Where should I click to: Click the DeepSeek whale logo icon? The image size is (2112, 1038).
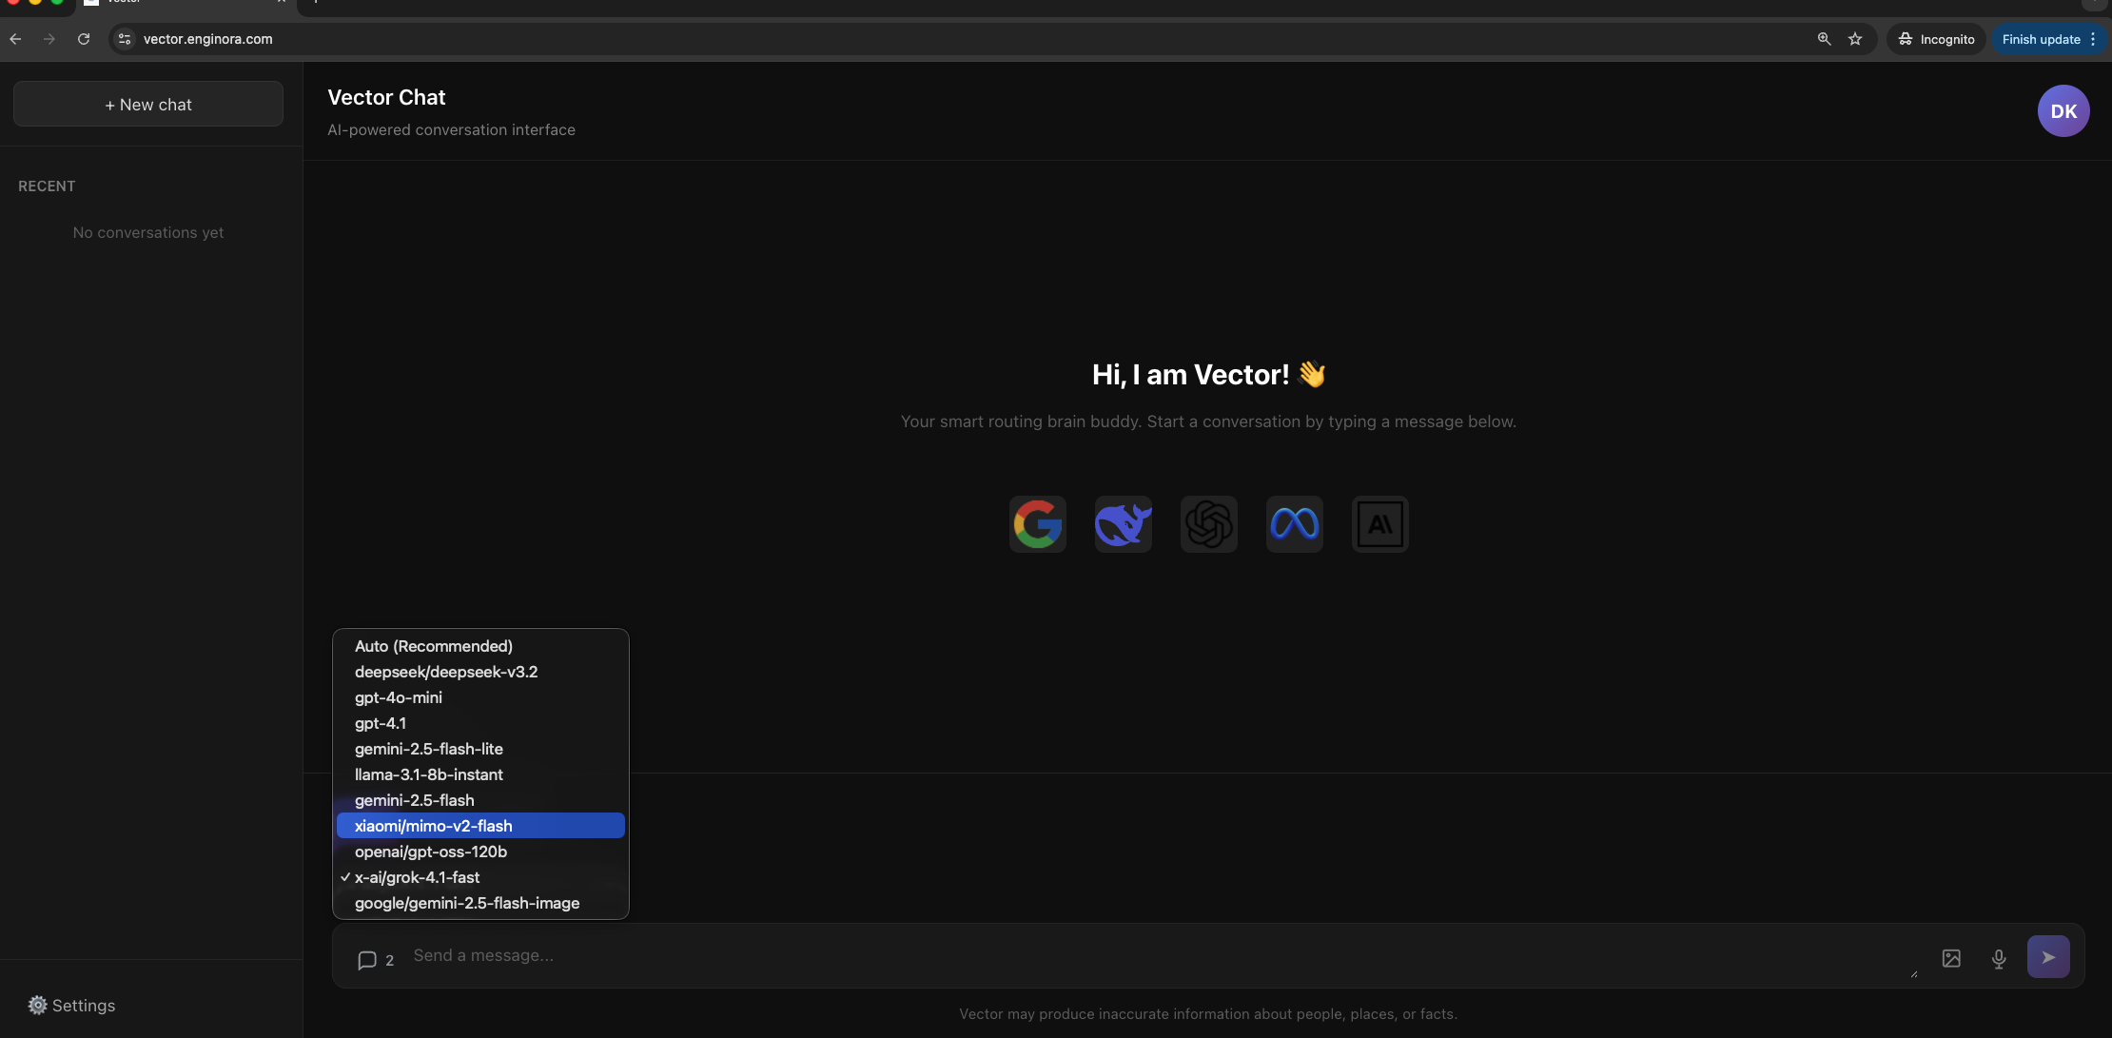[x=1123, y=523]
